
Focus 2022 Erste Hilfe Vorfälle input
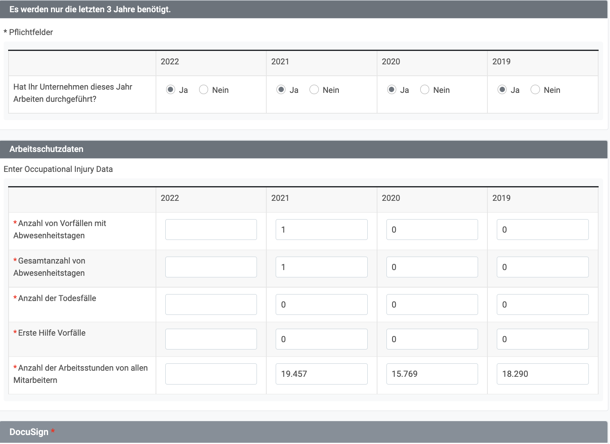211,339
